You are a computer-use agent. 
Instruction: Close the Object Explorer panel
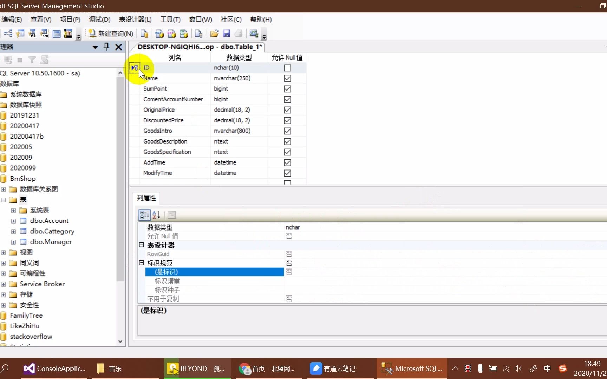pyautogui.click(x=119, y=47)
